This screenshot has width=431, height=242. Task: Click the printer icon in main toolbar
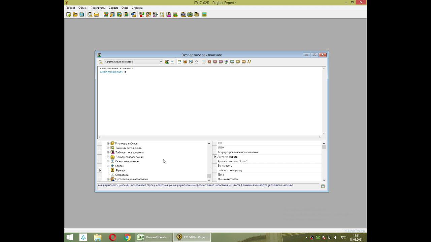(x=96, y=14)
